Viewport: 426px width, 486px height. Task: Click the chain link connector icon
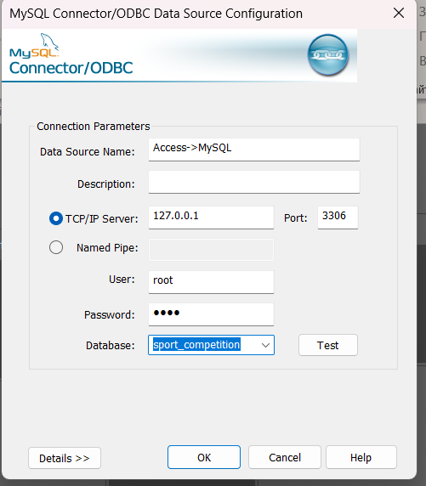pos(328,55)
